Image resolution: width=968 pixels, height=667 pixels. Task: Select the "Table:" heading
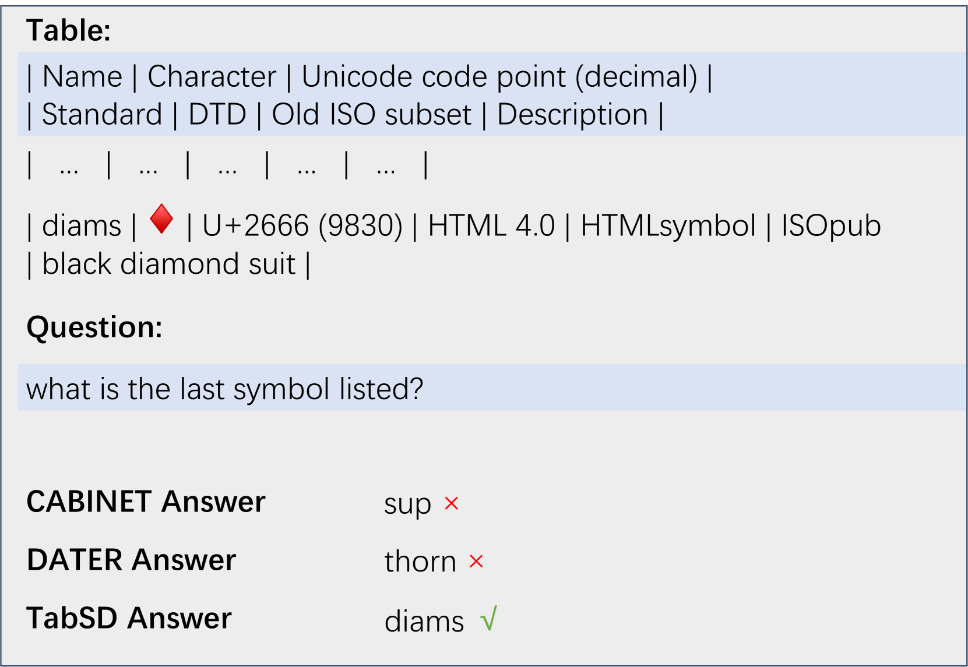69,30
